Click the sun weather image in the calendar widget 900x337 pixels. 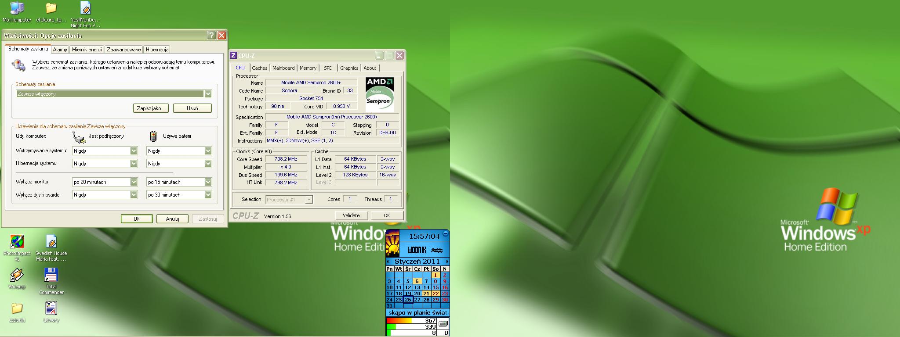click(x=392, y=243)
